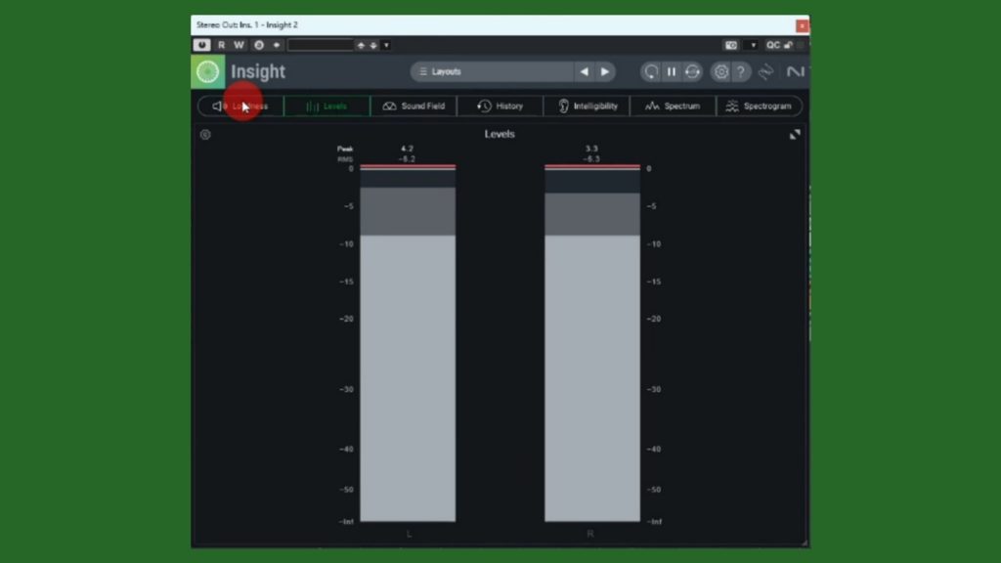Toggle the R read automation button

(x=221, y=45)
